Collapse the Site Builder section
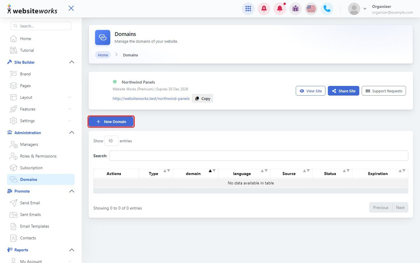 pyautogui.click(x=72, y=62)
